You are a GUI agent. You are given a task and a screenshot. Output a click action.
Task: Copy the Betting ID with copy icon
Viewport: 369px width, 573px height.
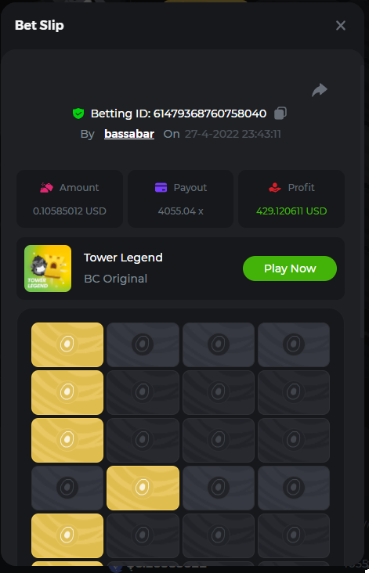coord(280,113)
